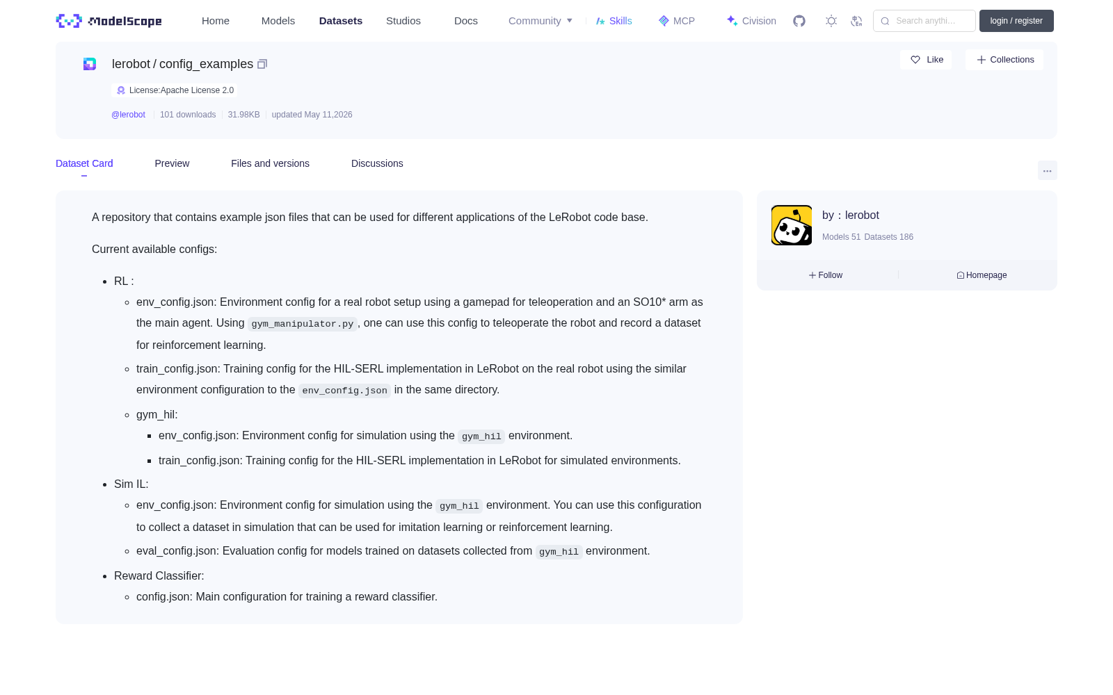
Task: Switch to Files and versions tab
Action: pos(270,163)
